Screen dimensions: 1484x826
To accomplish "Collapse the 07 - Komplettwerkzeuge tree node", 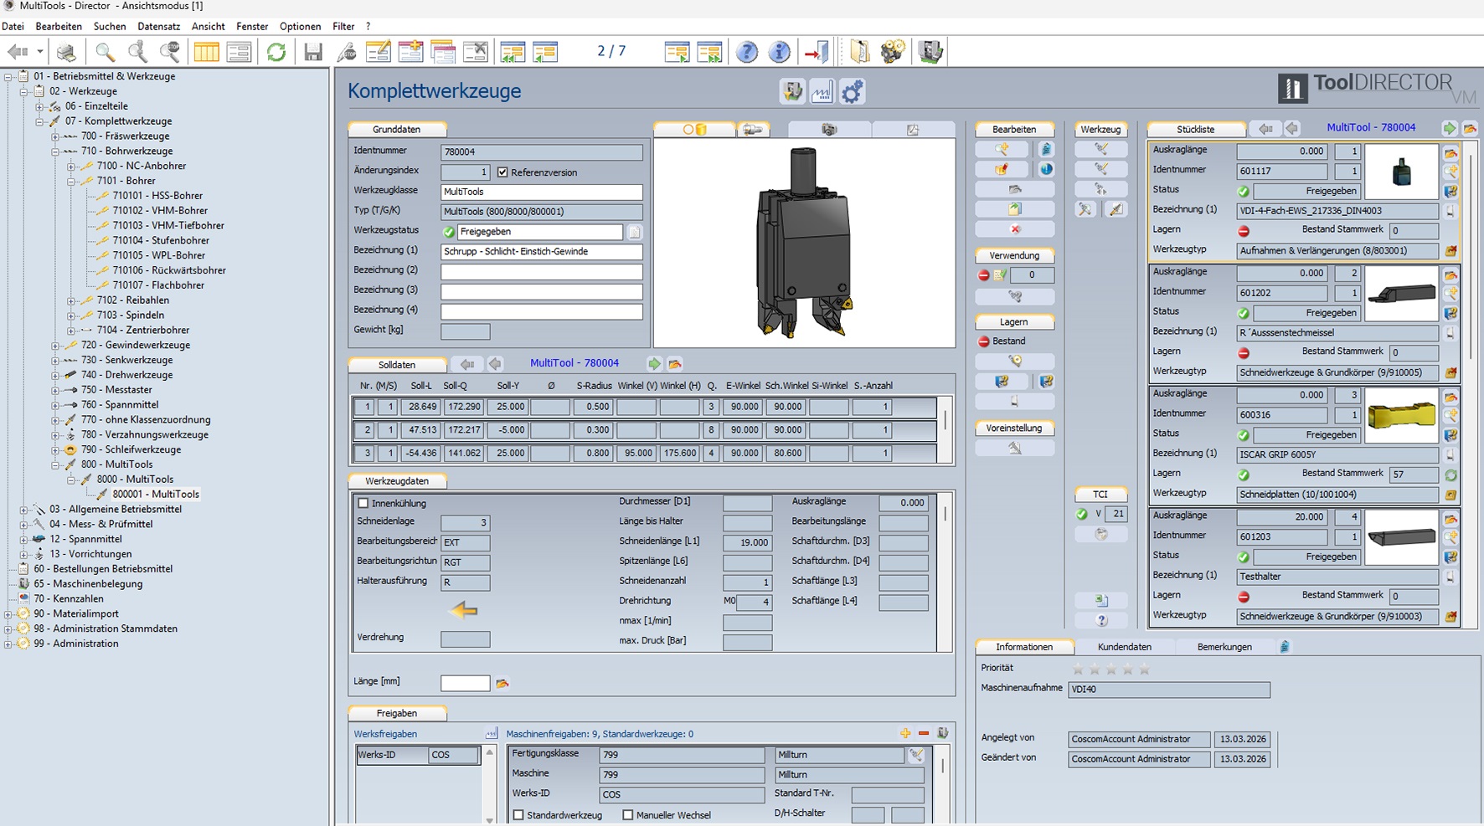I will 39,121.
